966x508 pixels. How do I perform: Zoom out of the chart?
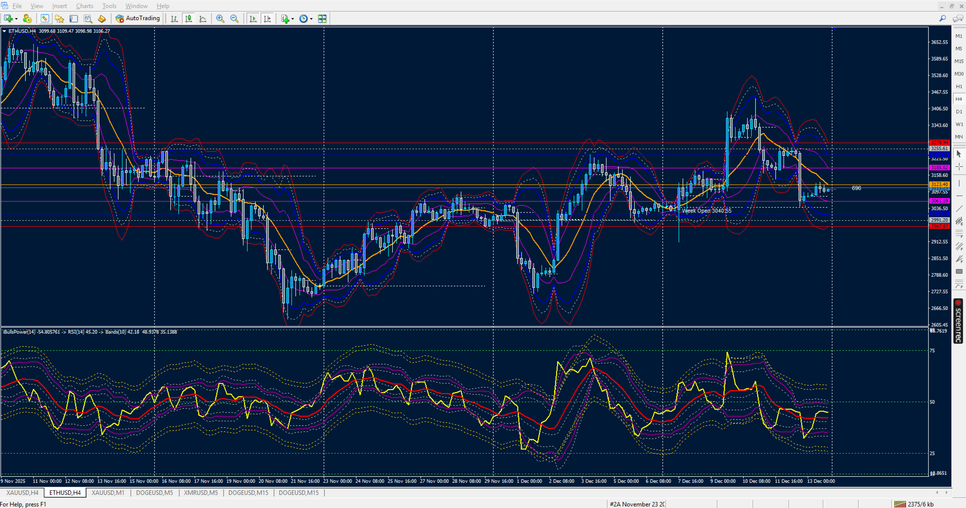point(234,19)
